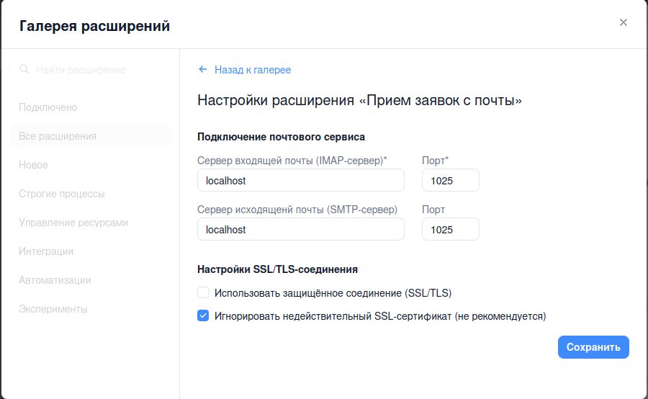Select «Все расширения» in the sidebar
Screen dimensions: 648x399
point(58,136)
